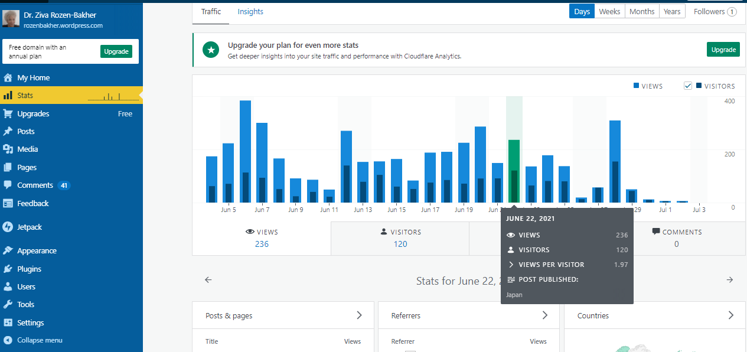Image resolution: width=747 pixels, height=352 pixels.
Task: Click the Tools wrench icon
Action: point(8,304)
